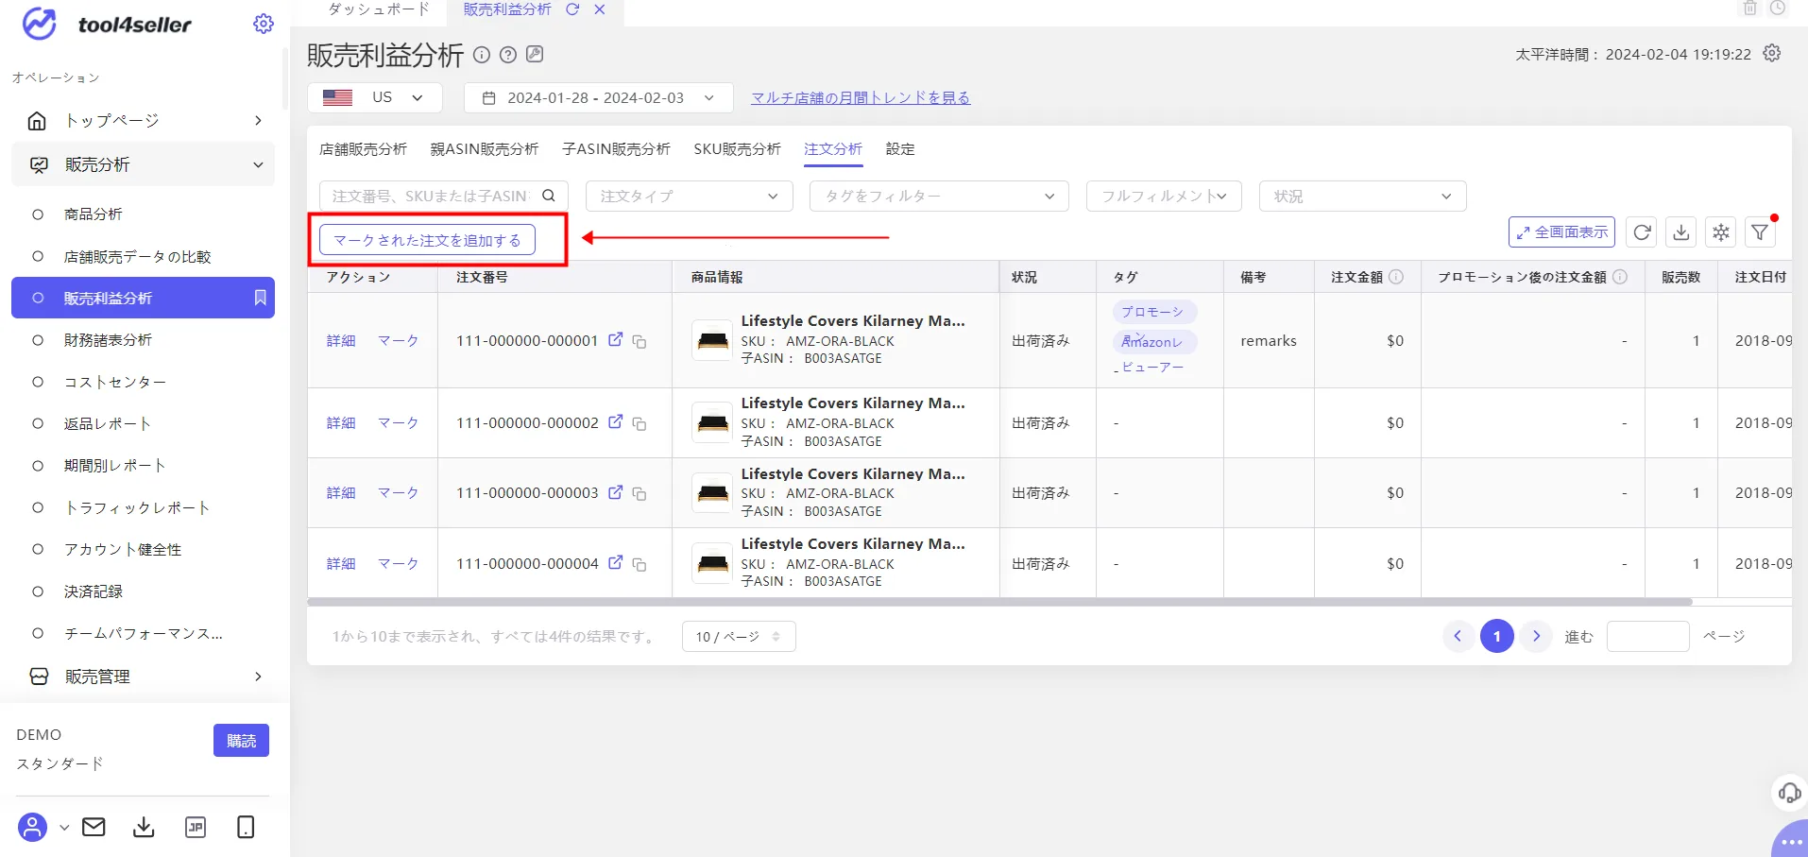Image resolution: width=1808 pixels, height=857 pixels.
Task: Open order 111-000000-000001 external link icon
Action: coord(616,339)
